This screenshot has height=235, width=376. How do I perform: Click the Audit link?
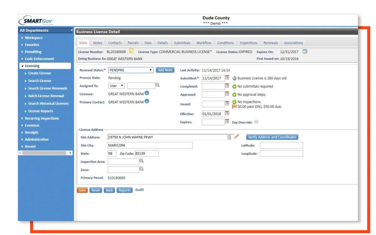pos(139,190)
